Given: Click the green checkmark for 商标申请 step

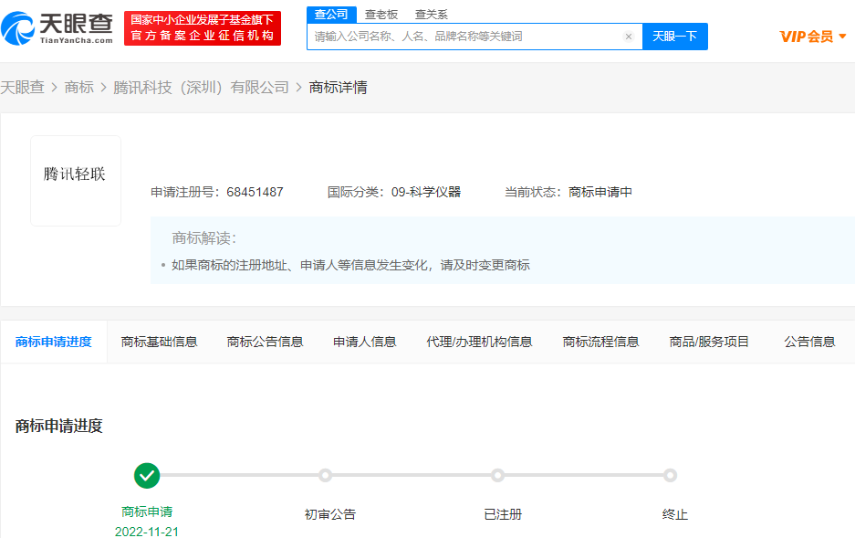Looking at the screenshot, I should 147,476.
